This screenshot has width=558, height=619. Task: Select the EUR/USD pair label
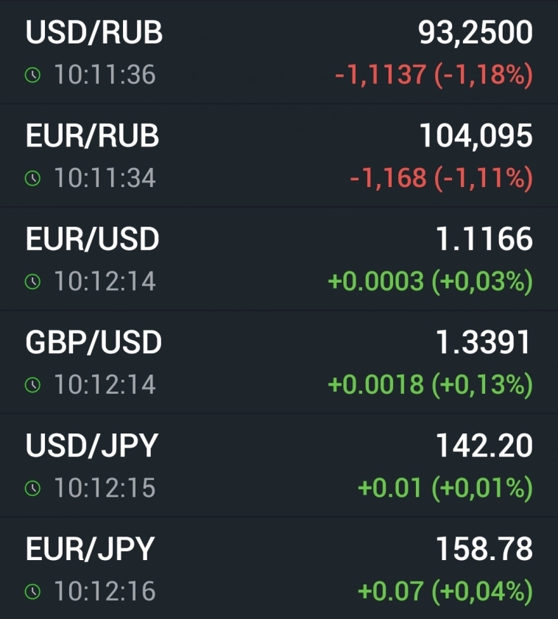tap(92, 239)
